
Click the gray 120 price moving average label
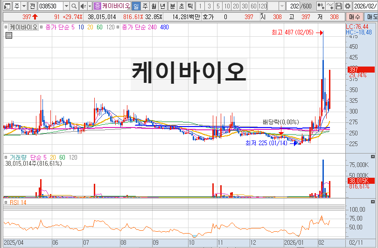tap(111, 27)
